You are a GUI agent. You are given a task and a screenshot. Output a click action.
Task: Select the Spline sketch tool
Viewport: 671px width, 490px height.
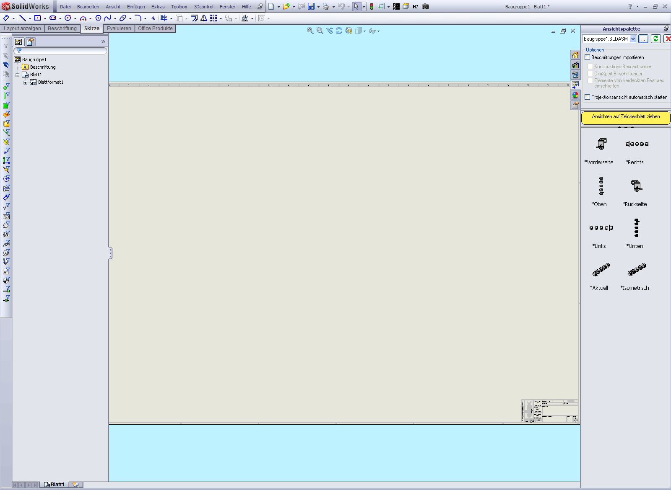108,18
